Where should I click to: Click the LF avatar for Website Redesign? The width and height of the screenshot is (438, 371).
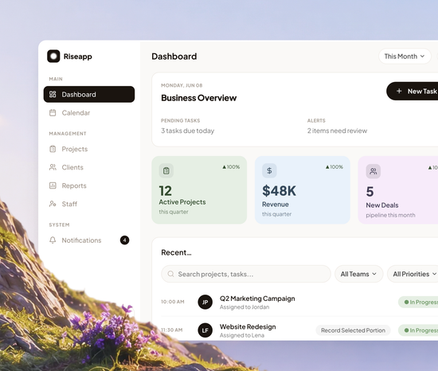click(205, 330)
